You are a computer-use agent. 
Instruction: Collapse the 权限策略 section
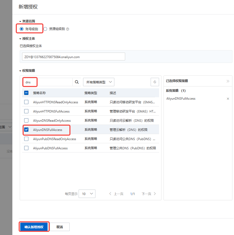click(x=20, y=71)
